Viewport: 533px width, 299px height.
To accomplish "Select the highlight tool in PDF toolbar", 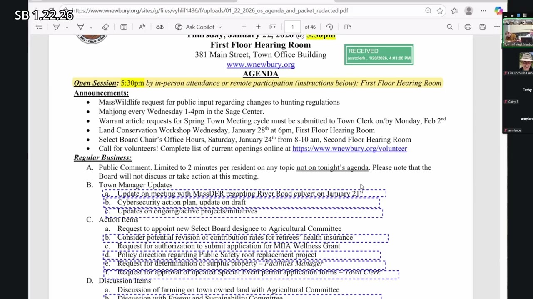I will (x=56, y=27).
